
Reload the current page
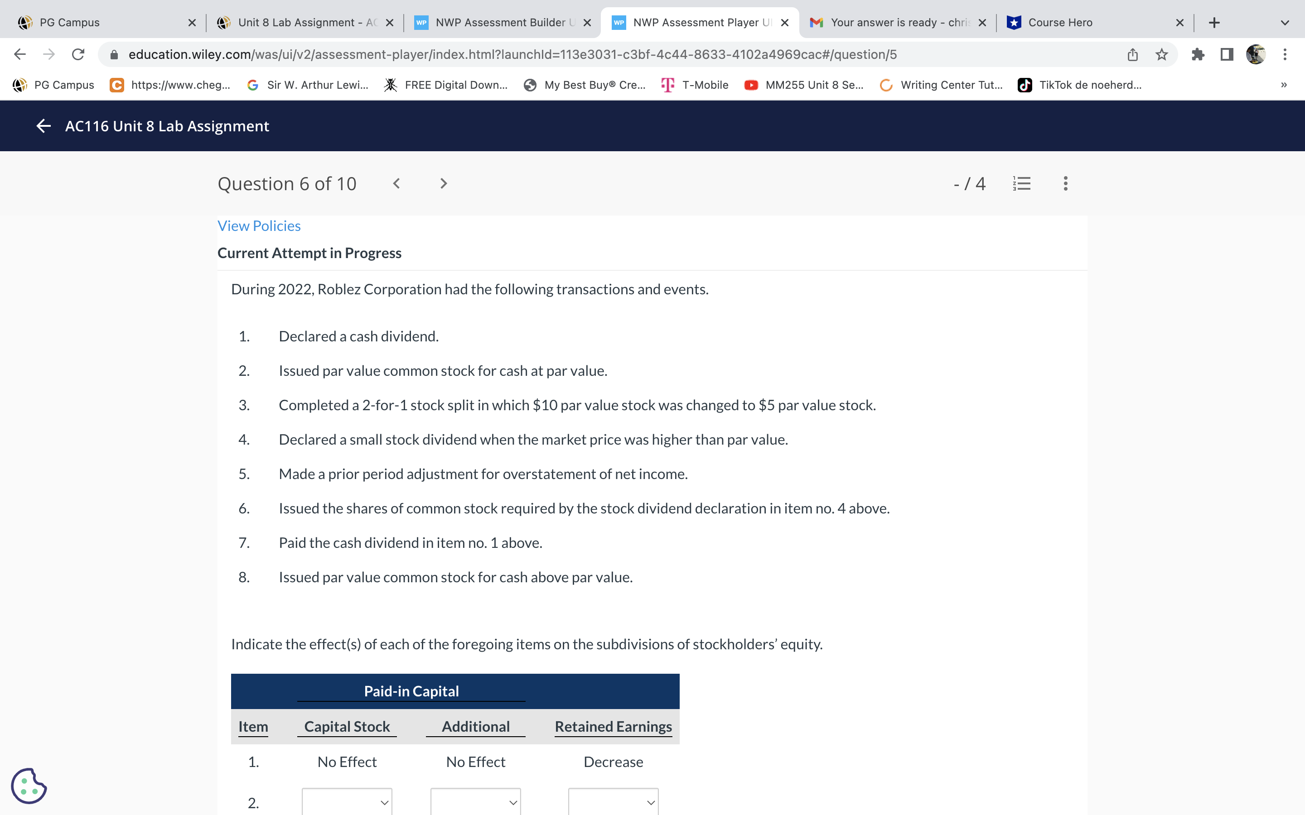[78, 54]
